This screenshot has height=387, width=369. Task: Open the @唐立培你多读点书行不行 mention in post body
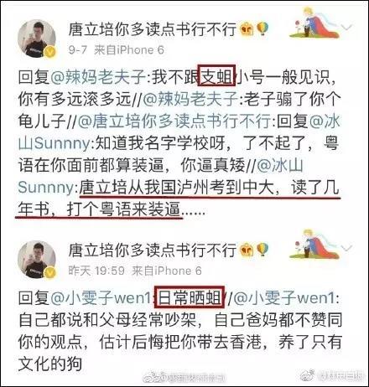tap(174, 121)
